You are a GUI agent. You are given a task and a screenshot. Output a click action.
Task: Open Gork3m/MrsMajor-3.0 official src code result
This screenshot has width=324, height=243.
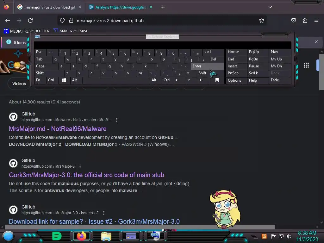86,175
